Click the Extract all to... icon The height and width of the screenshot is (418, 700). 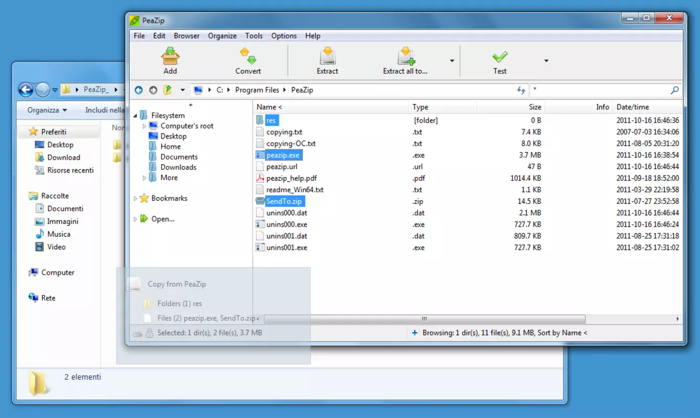point(406,55)
